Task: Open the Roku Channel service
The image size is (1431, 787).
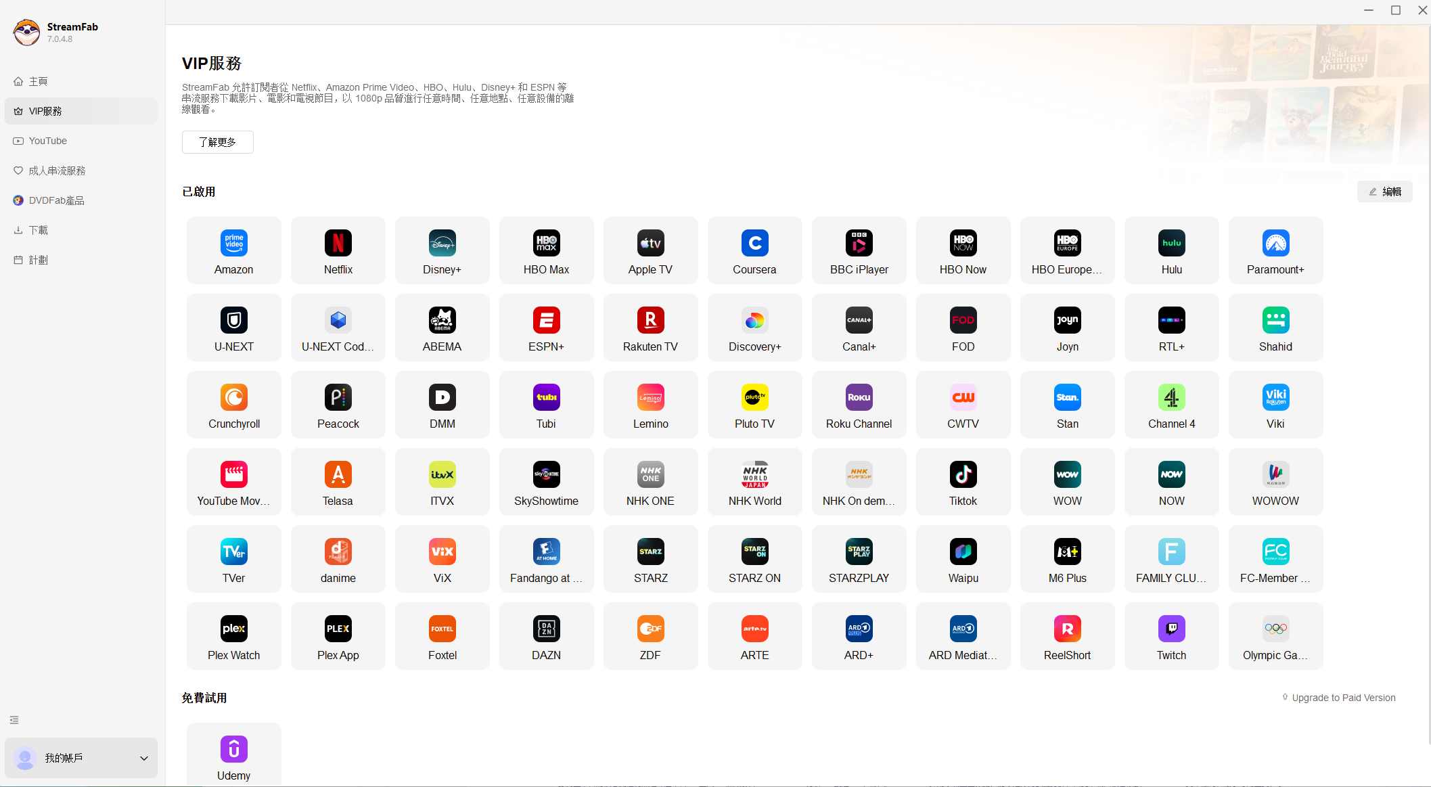Action: pos(859,405)
